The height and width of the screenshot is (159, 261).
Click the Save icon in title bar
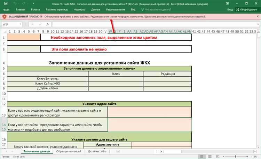[x=6, y=3]
